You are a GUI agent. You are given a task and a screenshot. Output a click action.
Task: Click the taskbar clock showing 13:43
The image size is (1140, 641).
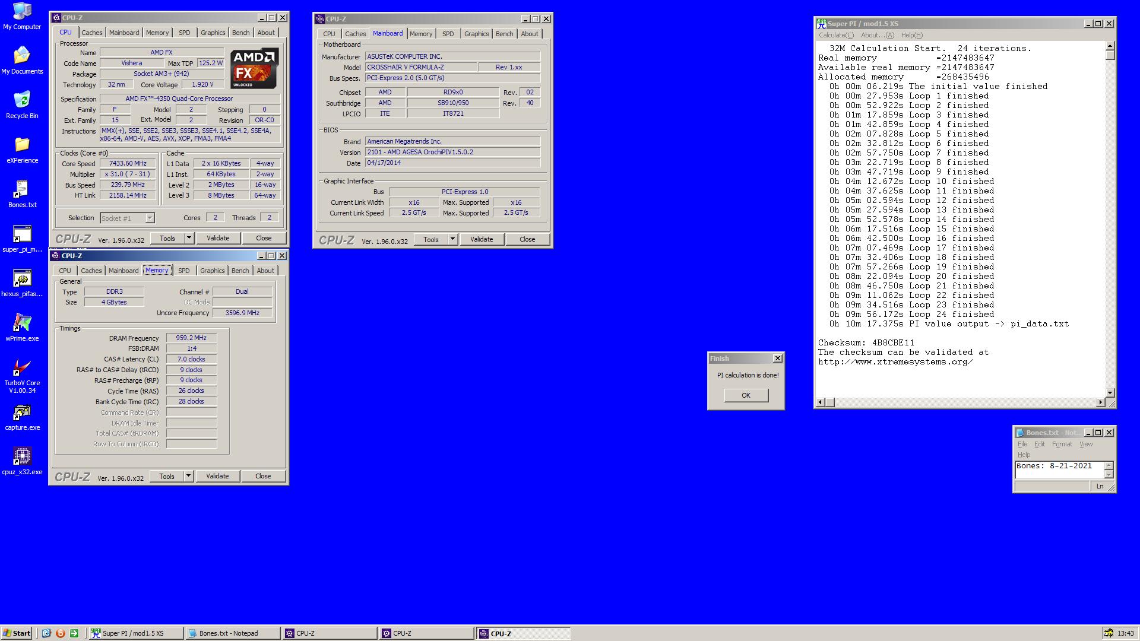tap(1125, 633)
